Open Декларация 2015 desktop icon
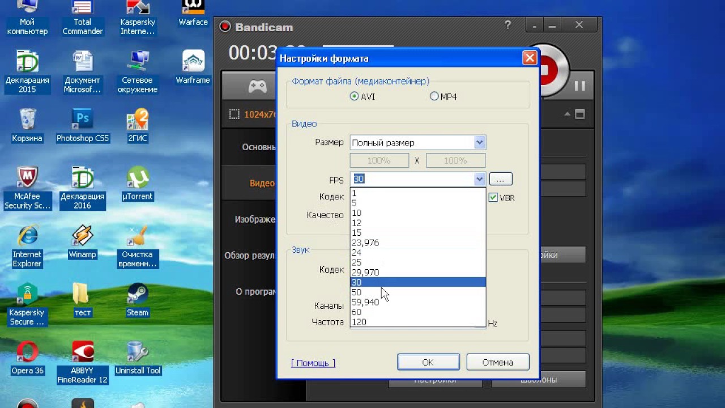This screenshot has height=408, width=725. (27, 72)
